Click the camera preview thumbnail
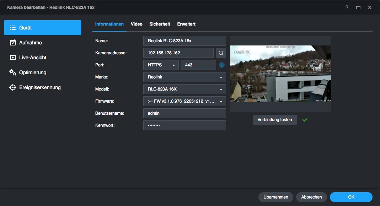This screenshot has height=206, width=380. (280, 74)
